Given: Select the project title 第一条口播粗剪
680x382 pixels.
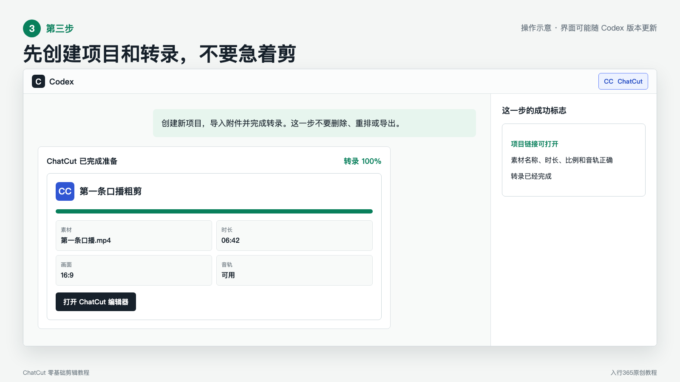Looking at the screenshot, I should tap(110, 191).
